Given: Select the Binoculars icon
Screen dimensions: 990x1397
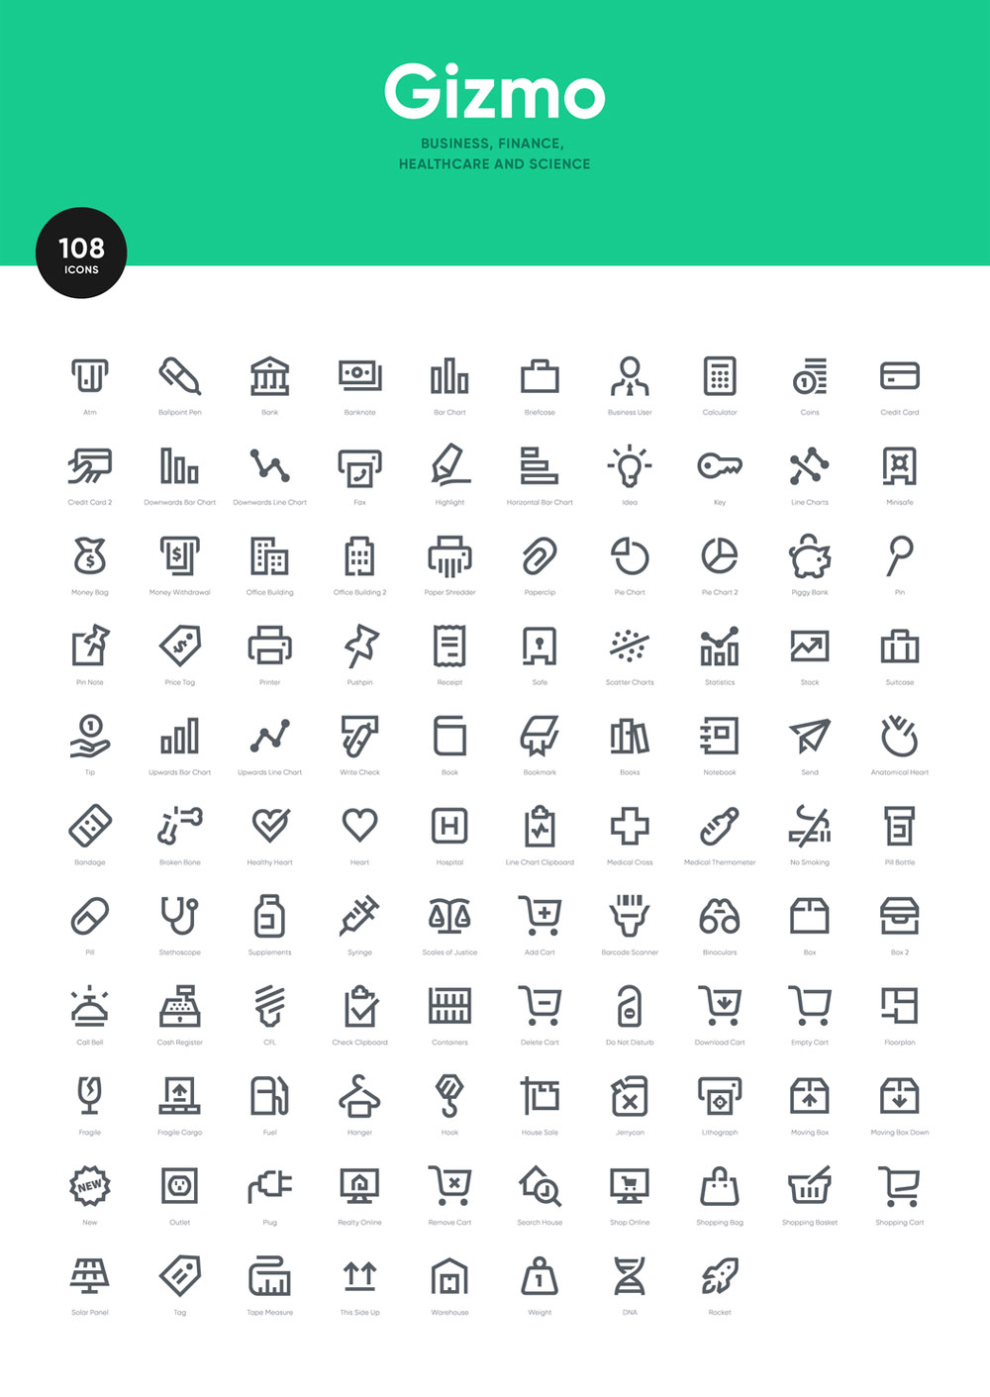Looking at the screenshot, I should (x=720, y=916).
